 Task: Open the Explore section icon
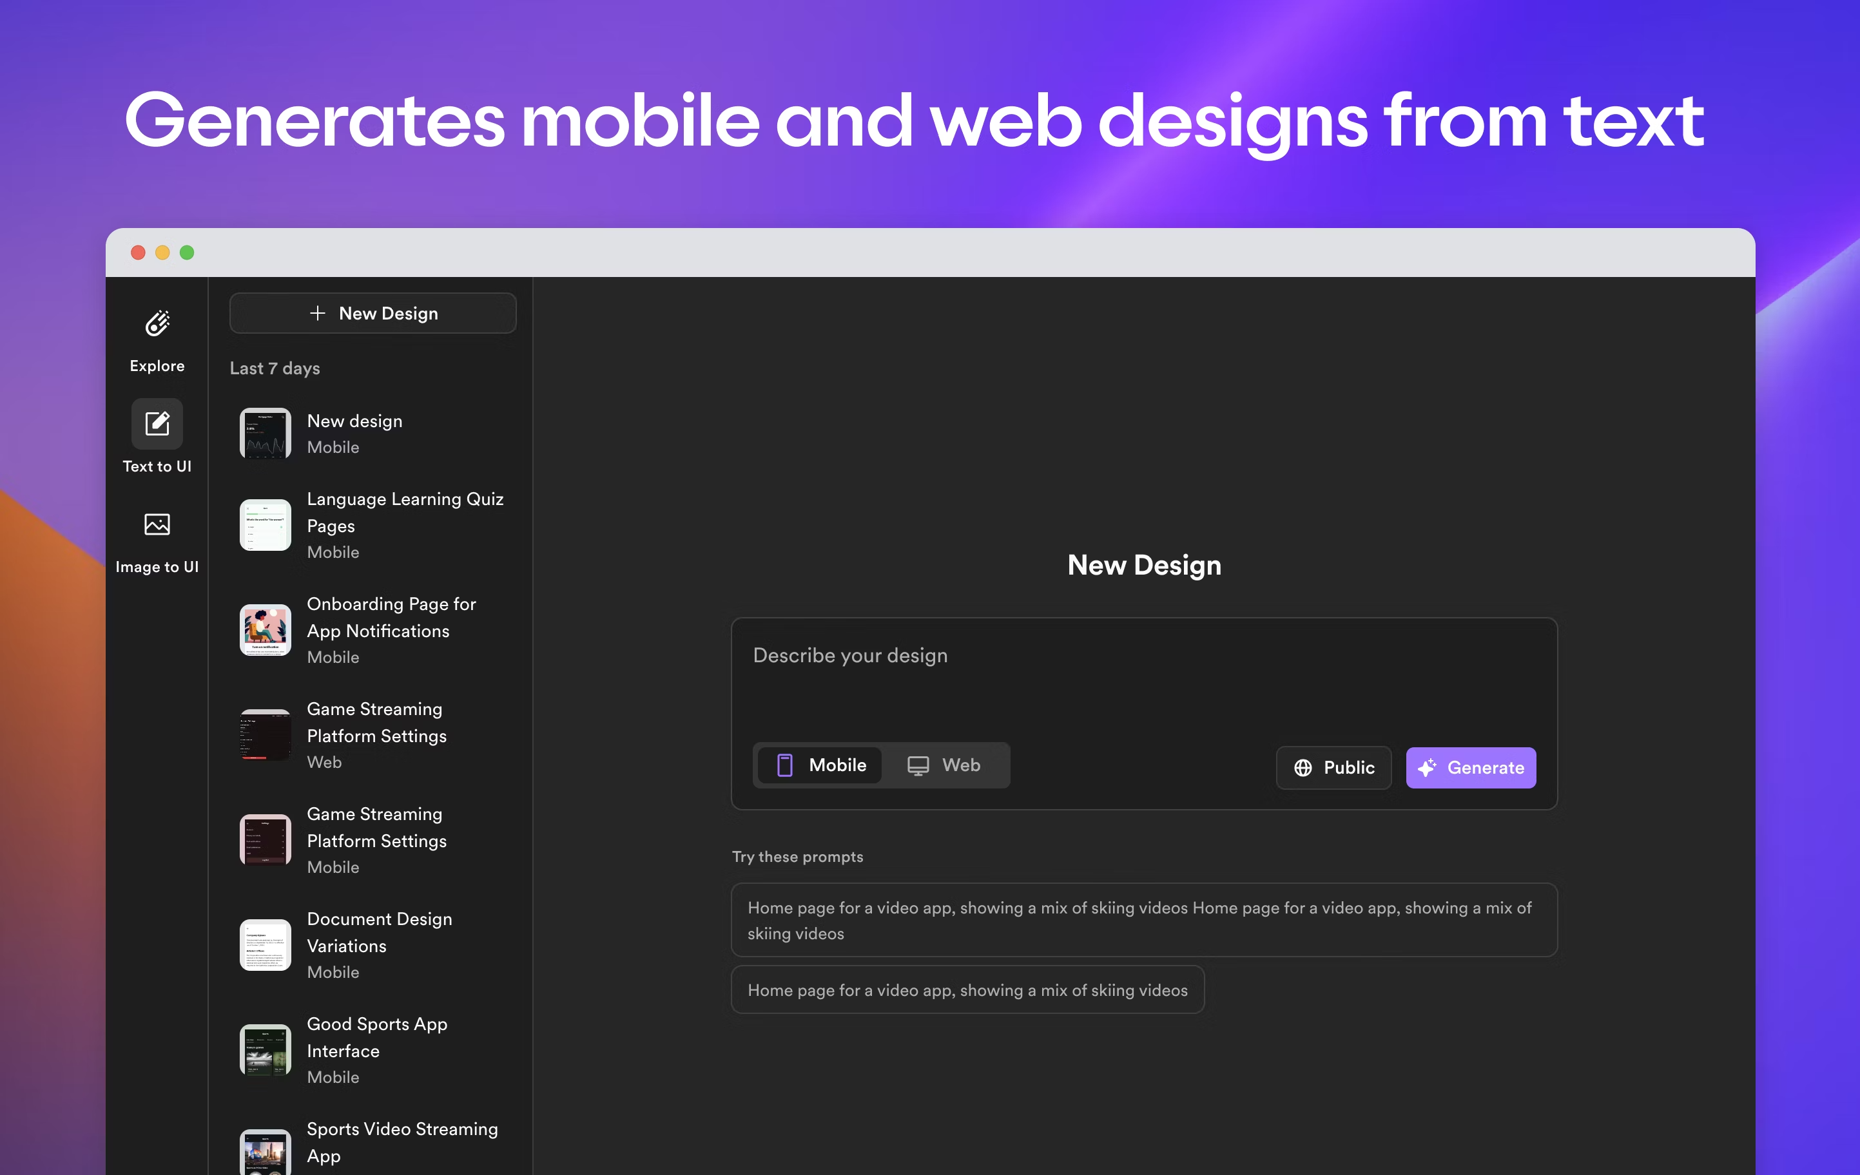pyautogui.click(x=157, y=324)
